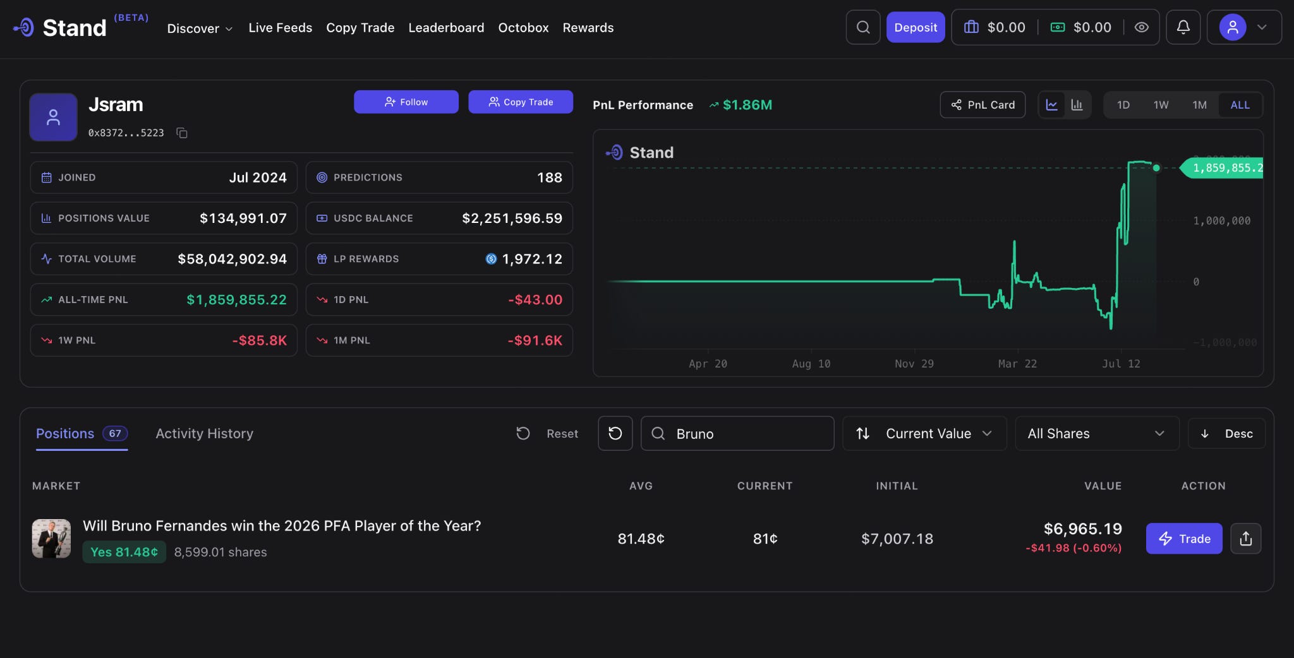1294x658 pixels.
Task: Toggle Desc sort order
Action: [x=1226, y=434]
